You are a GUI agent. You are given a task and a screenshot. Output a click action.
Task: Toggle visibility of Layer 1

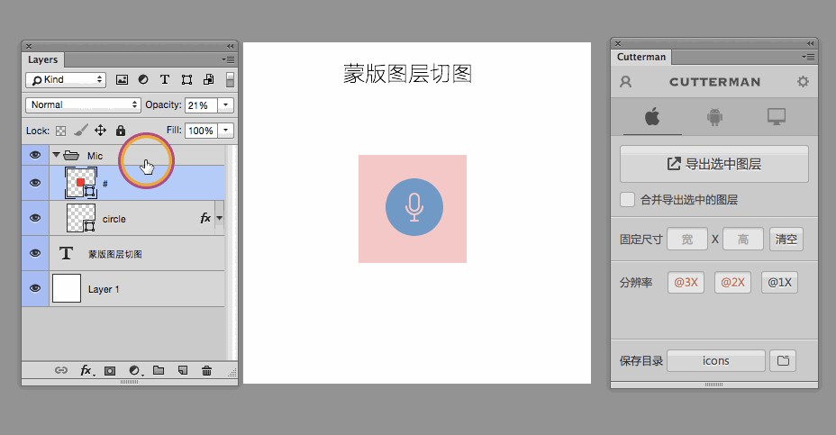(35, 288)
